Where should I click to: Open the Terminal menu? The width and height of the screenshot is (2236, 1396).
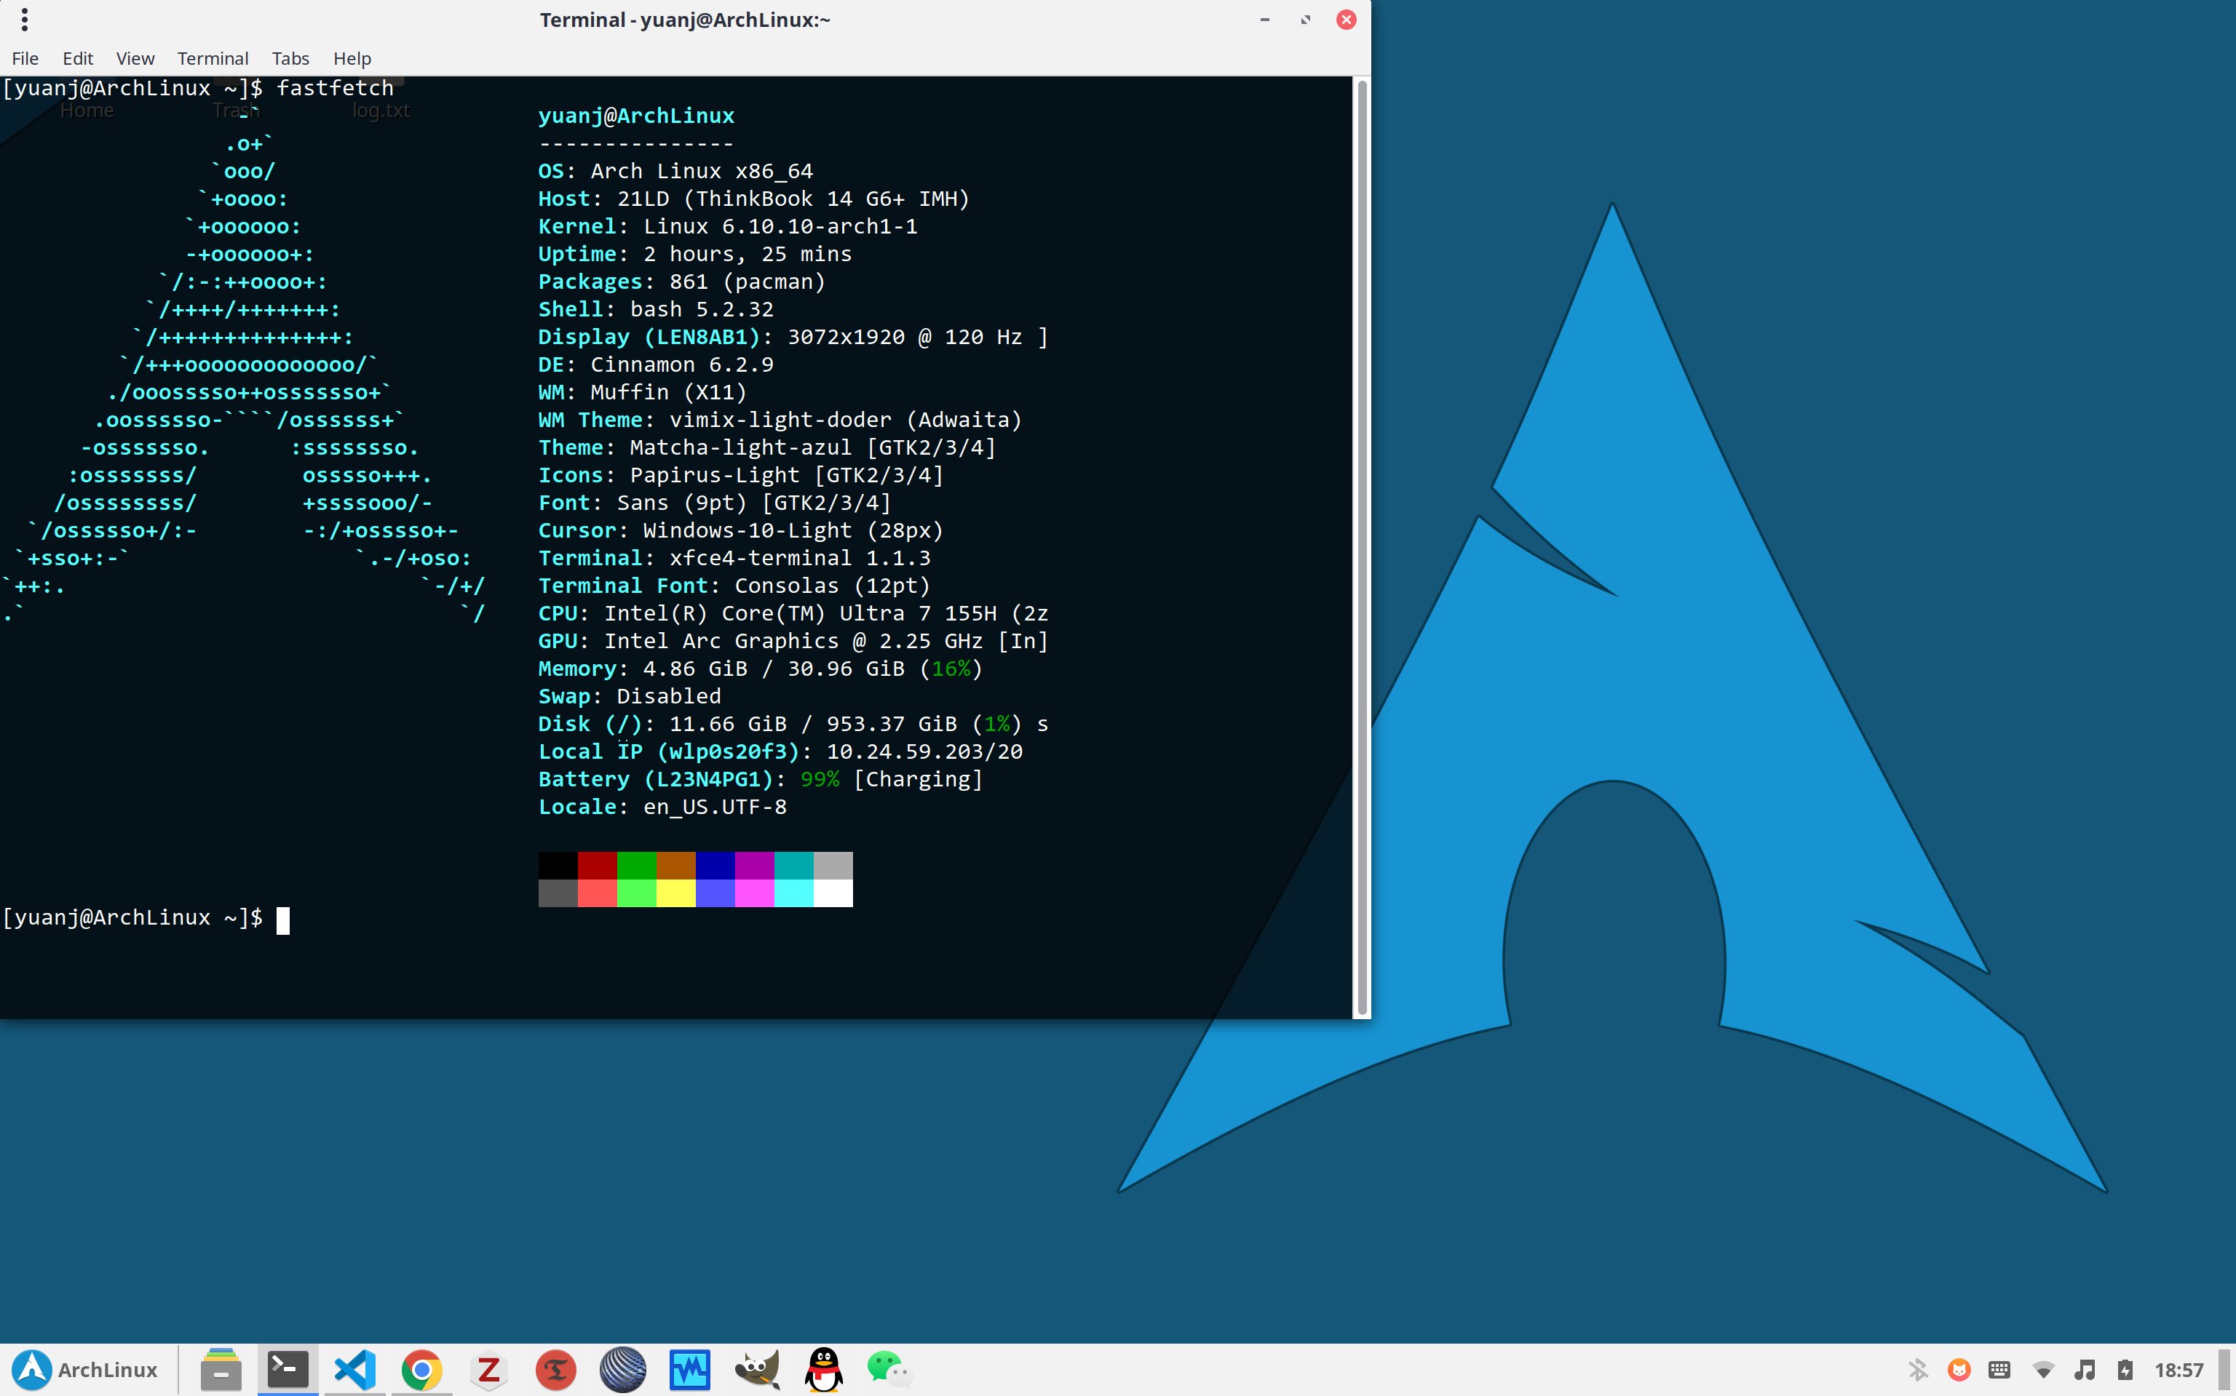pyautogui.click(x=213, y=58)
